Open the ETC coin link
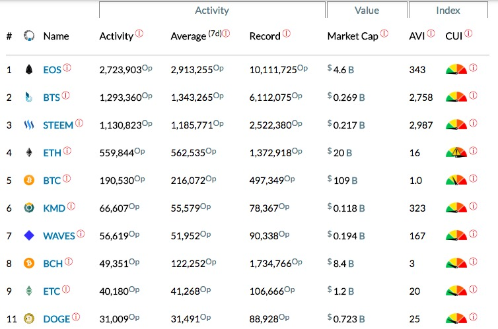Screen dimensions: 498x329 click(x=52, y=291)
